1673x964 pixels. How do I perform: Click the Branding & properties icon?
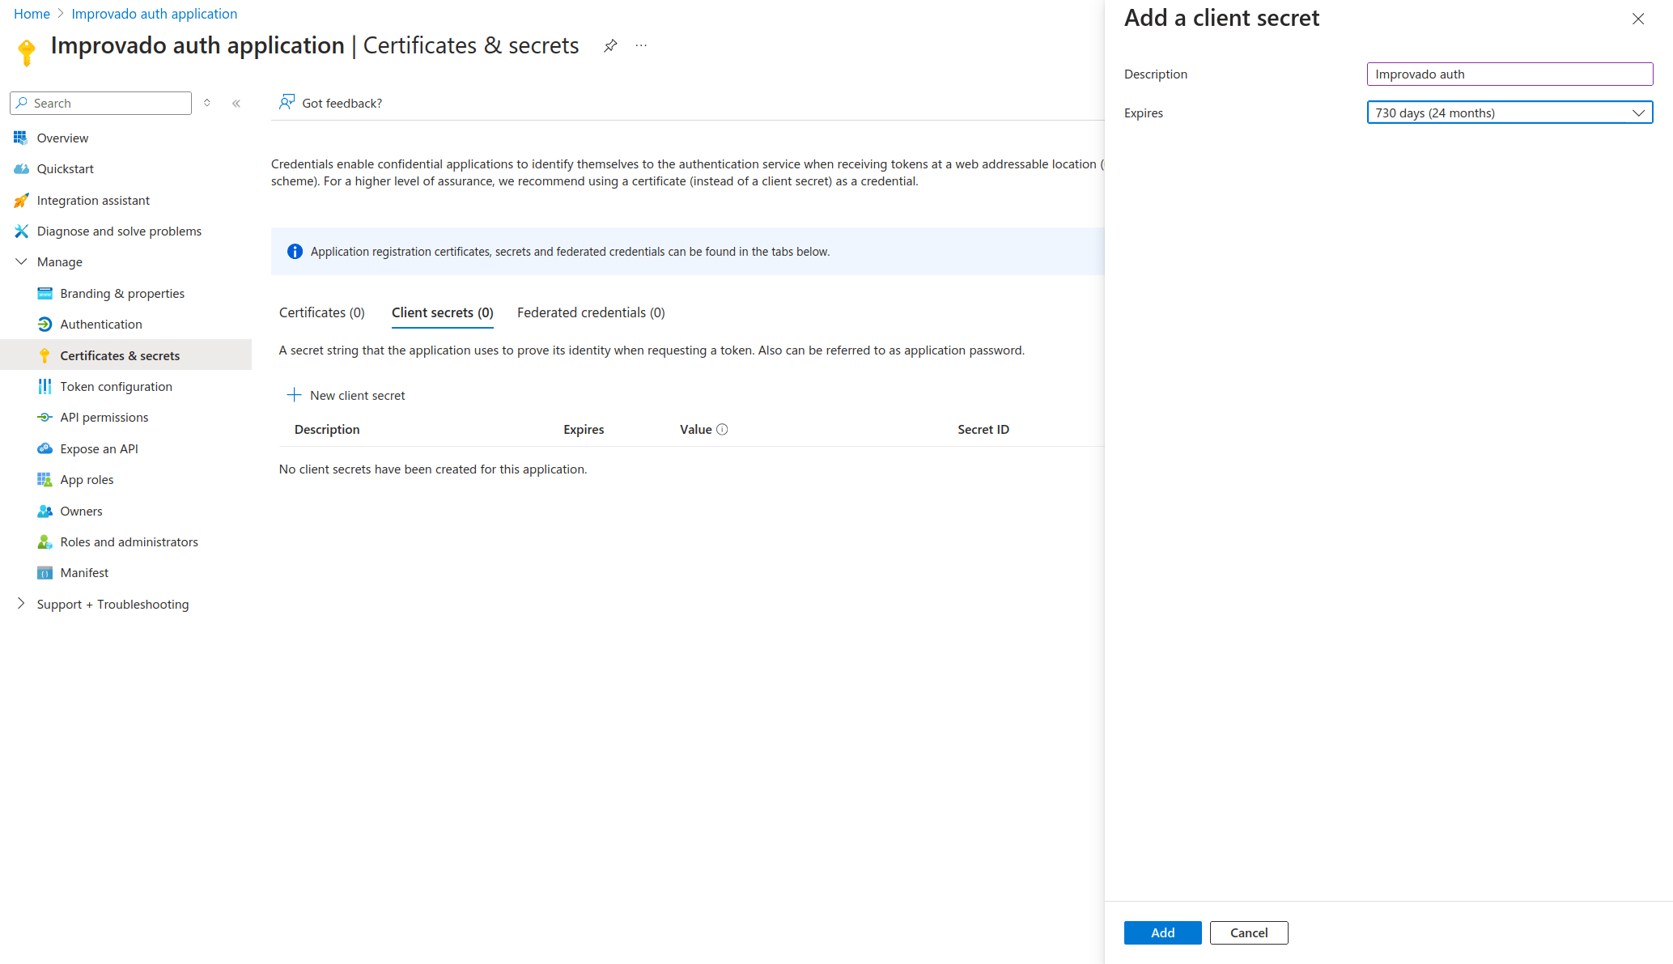(45, 294)
